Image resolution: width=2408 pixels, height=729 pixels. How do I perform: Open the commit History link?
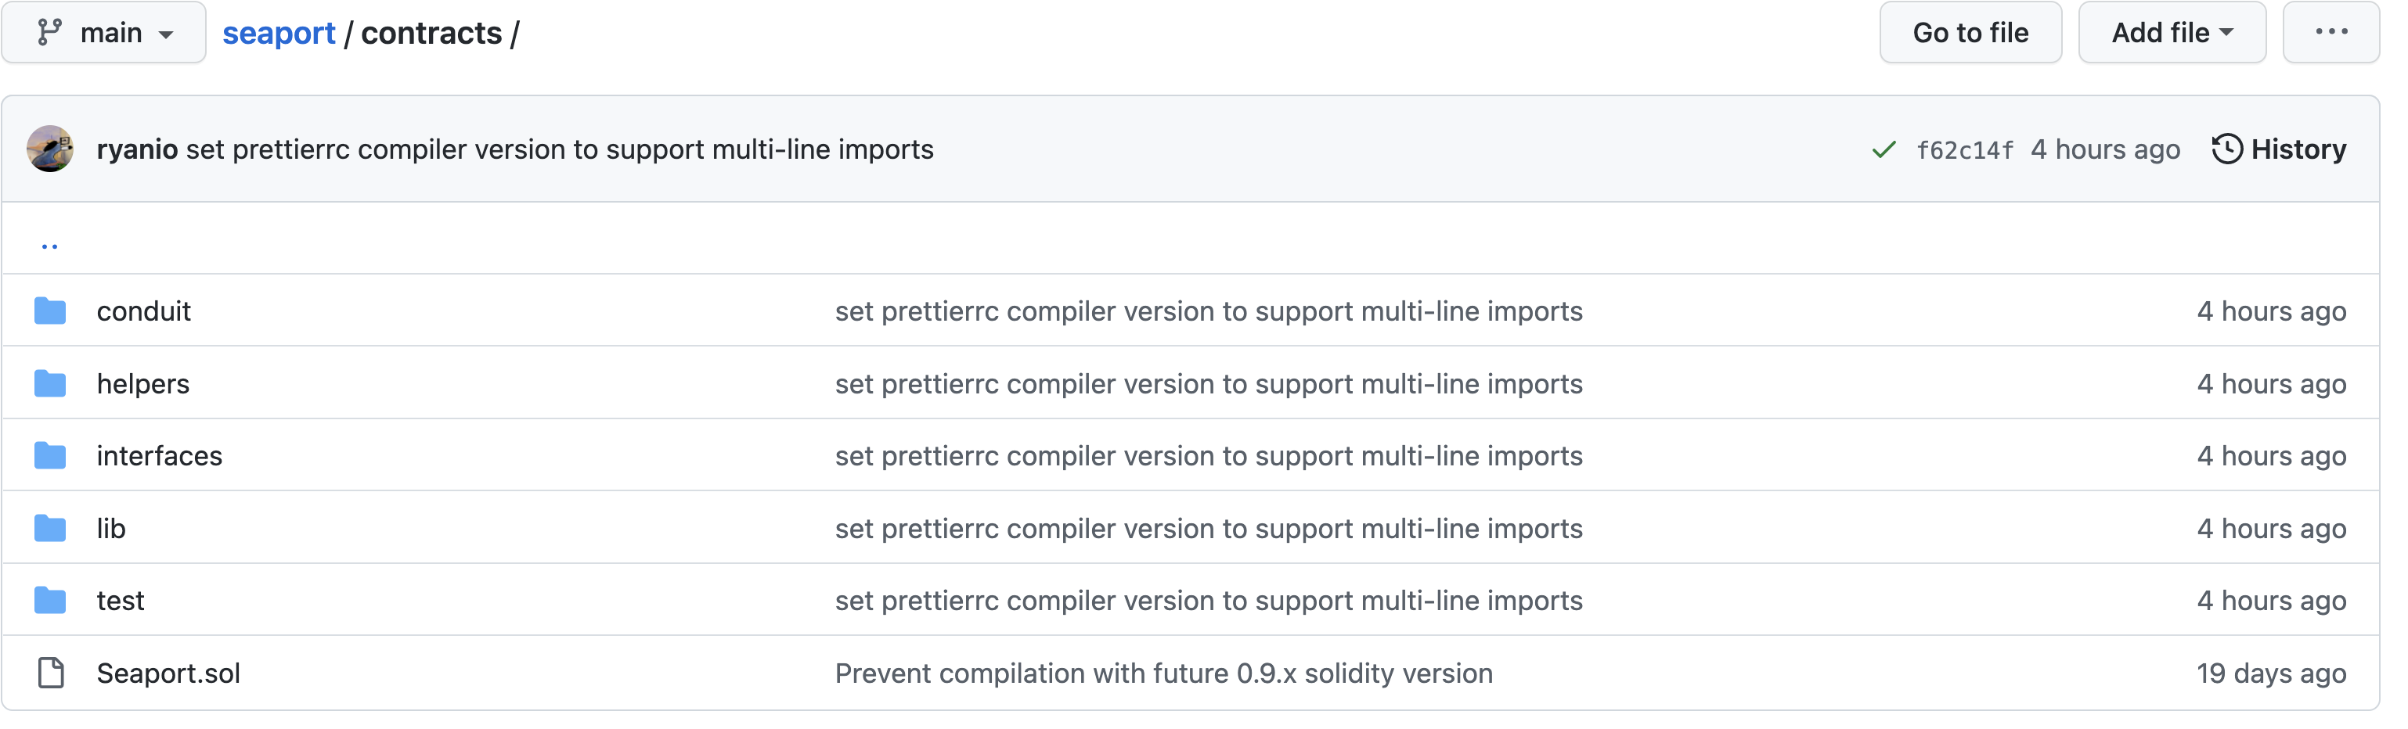click(x=2279, y=149)
